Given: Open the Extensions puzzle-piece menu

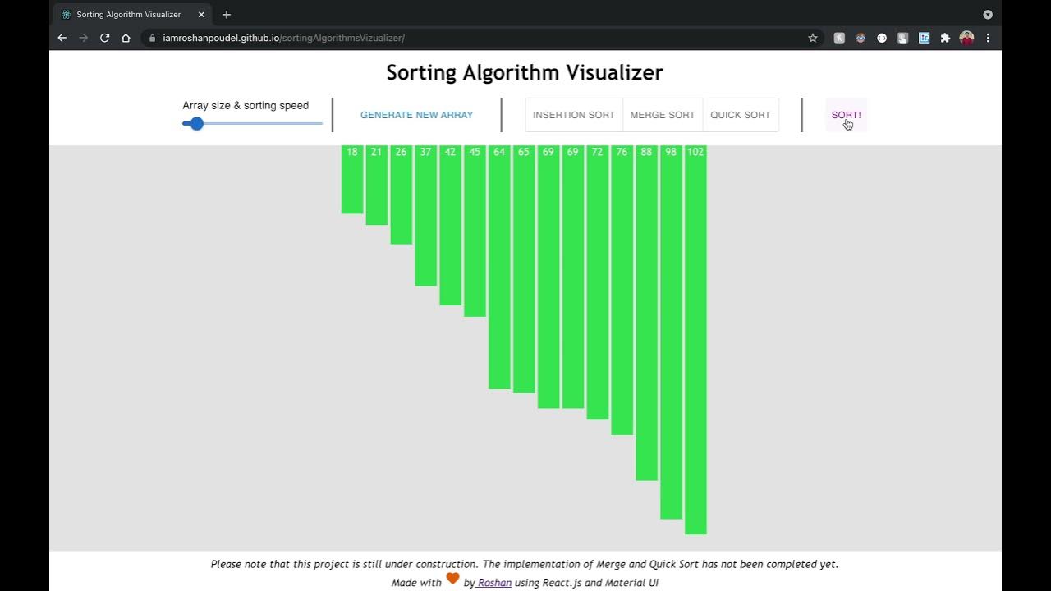Looking at the screenshot, I should [945, 38].
